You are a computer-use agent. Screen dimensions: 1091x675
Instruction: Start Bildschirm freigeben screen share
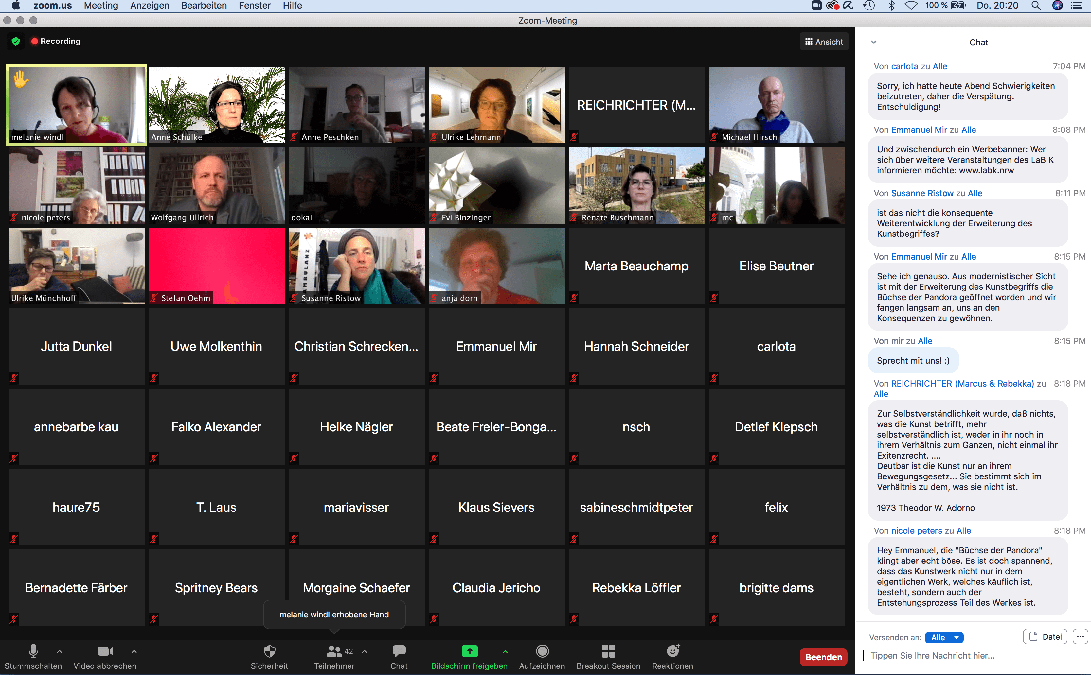tap(469, 651)
